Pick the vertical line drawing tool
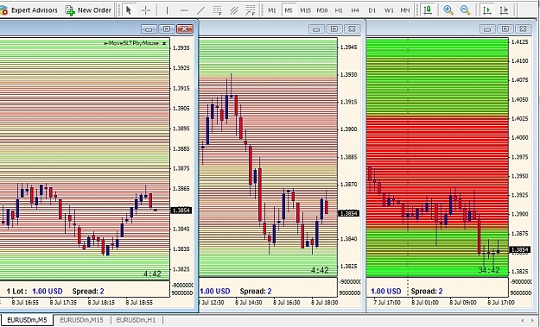 [x=167, y=10]
